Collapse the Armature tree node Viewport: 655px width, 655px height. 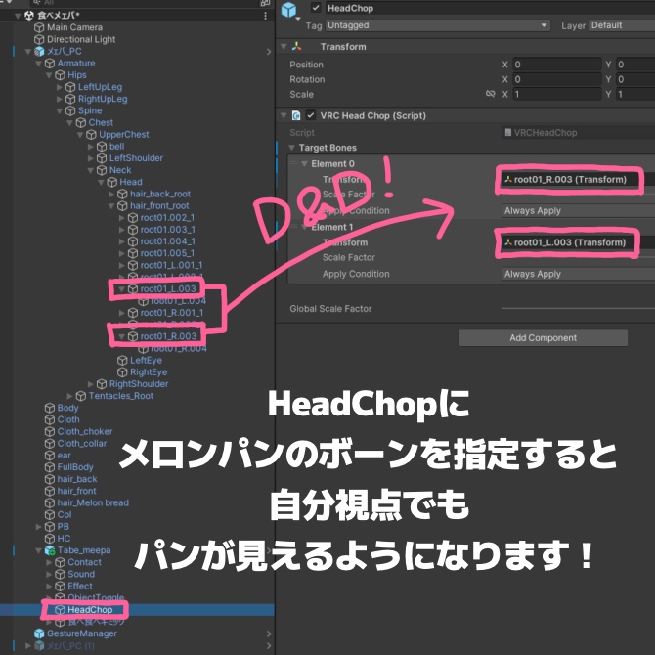coord(38,64)
